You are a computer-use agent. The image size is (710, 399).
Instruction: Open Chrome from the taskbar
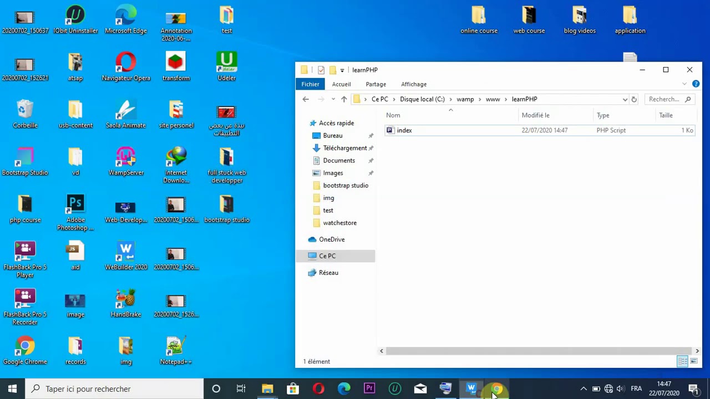click(496, 389)
